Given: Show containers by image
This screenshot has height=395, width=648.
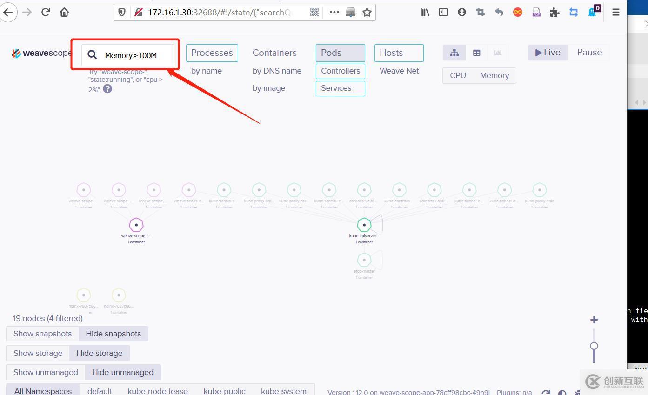Looking at the screenshot, I should tap(268, 88).
